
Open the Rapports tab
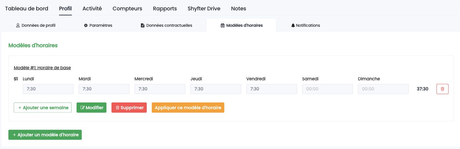coord(165,8)
